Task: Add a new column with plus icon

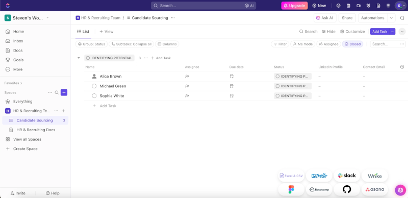Action: pyautogui.click(x=402, y=67)
